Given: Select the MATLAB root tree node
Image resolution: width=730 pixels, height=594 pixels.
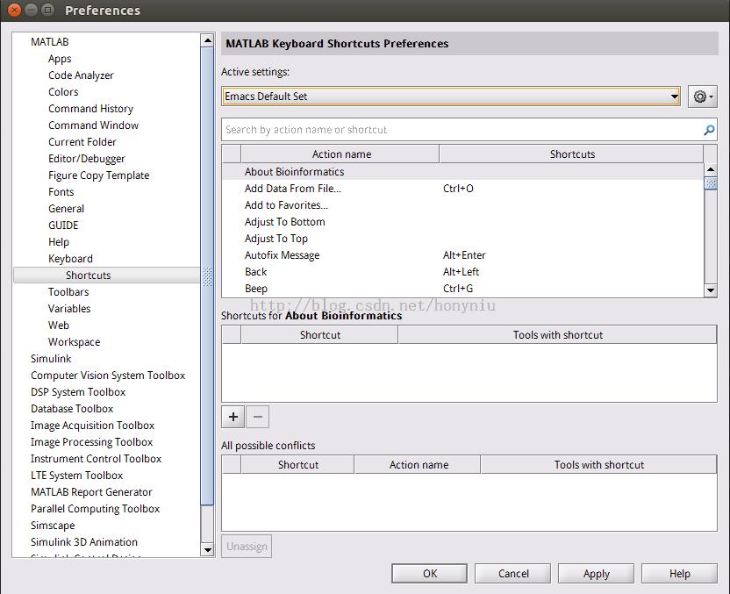Looking at the screenshot, I should 50,42.
